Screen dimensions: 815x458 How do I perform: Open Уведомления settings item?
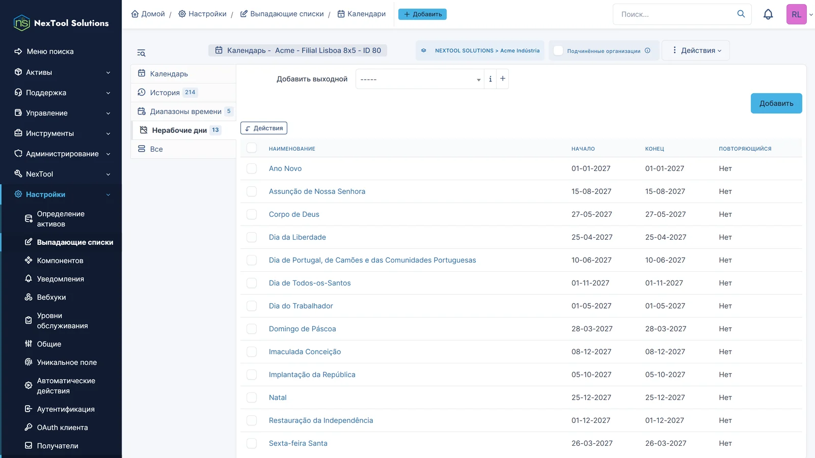[61, 279]
